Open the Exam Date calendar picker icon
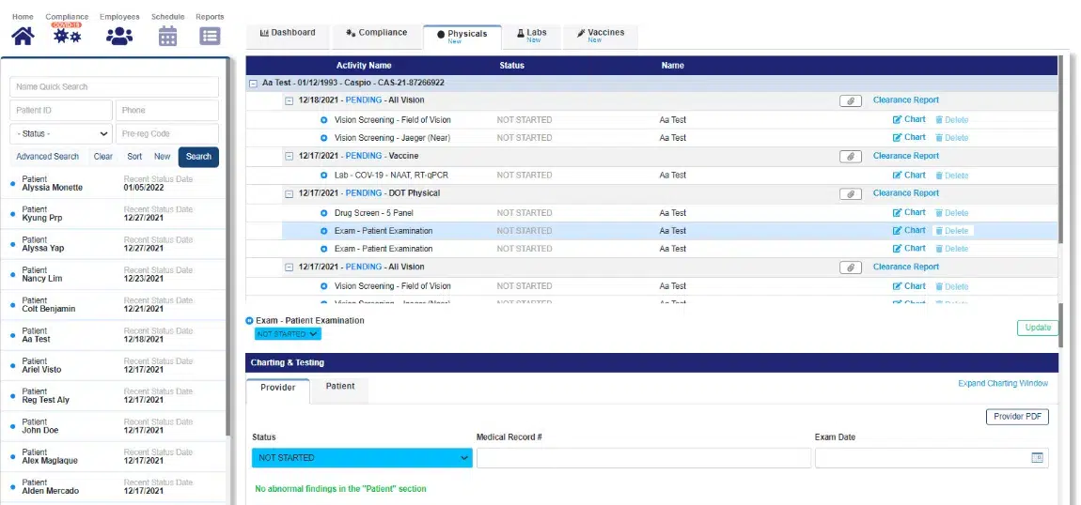This screenshot has height=505, width=1081. point(1037,458)
